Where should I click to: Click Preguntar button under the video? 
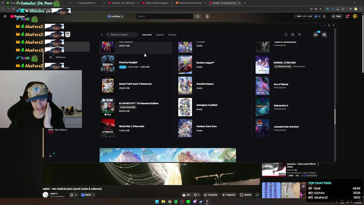point(229,195)
